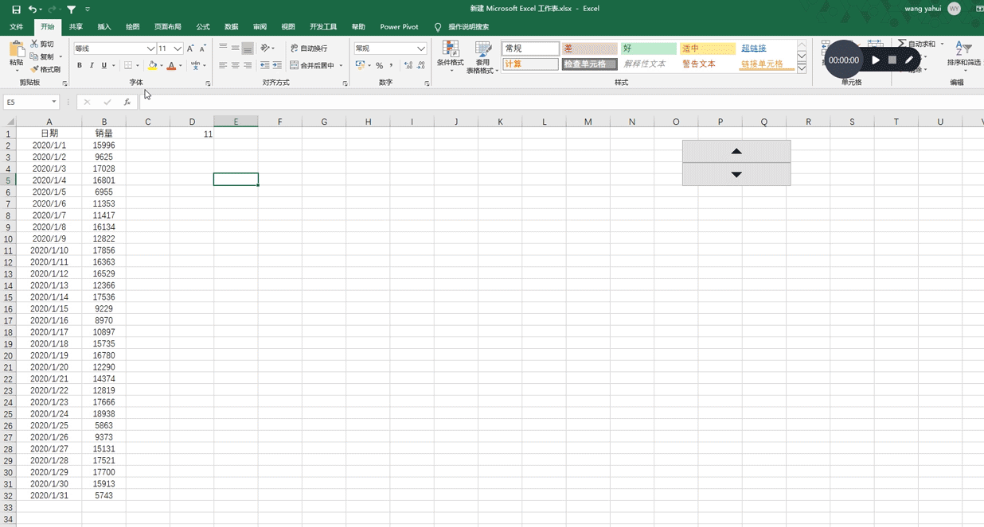Click the decrease decimal icon
984x527 pixels.
coord(420,65)
